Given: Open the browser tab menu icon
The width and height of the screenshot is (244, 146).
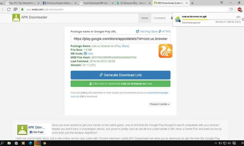Looking at the screenshot, I should tap(222, 3).
